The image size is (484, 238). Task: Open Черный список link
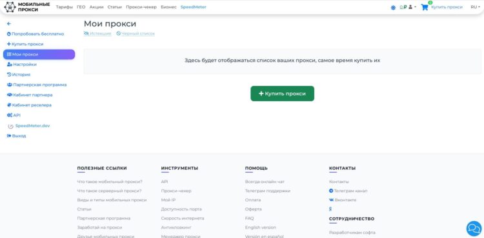click(x=136, y=34)
